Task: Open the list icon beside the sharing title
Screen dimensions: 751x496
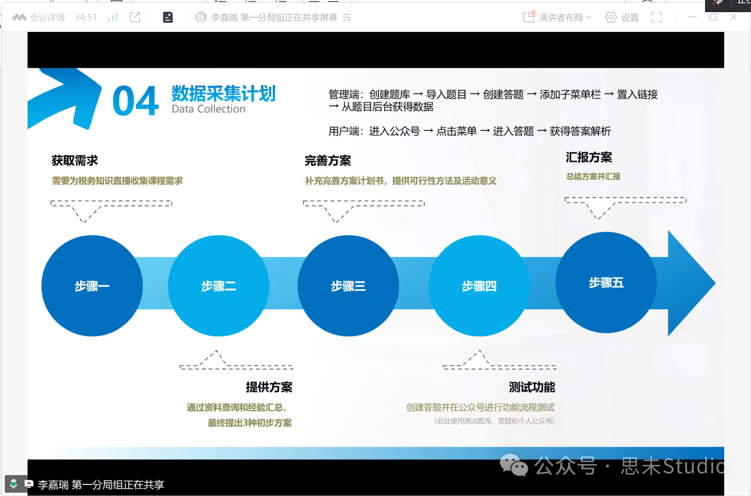Action: tap(347, 17)
